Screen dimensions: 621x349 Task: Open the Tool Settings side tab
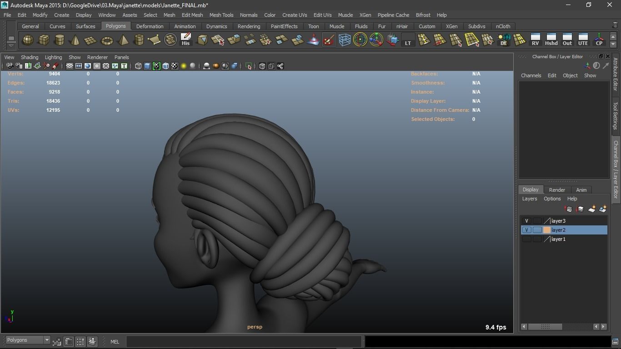(x=616, y=116)
